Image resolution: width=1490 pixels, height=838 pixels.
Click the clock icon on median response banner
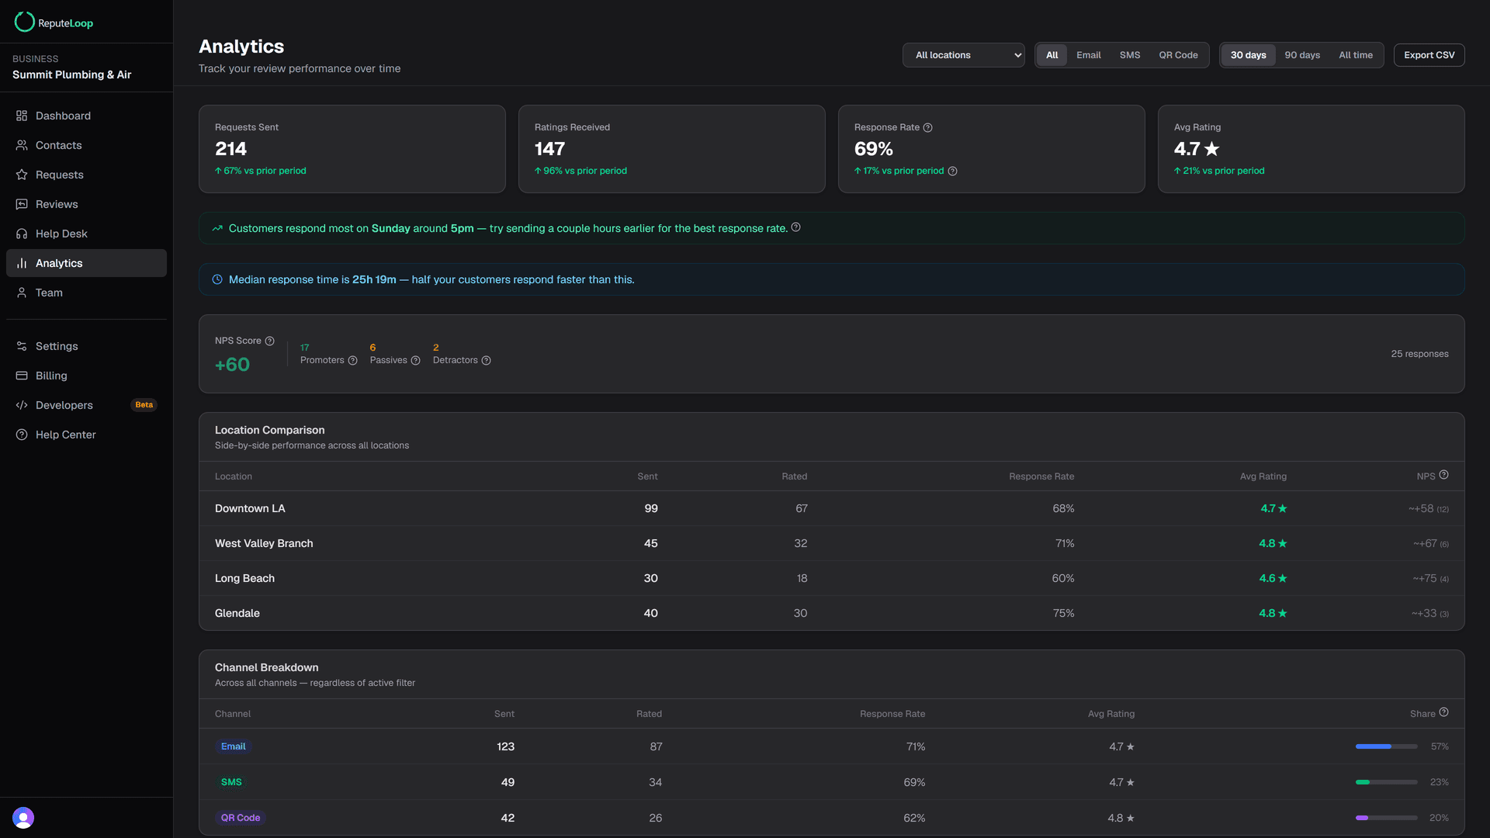(217, 279)
